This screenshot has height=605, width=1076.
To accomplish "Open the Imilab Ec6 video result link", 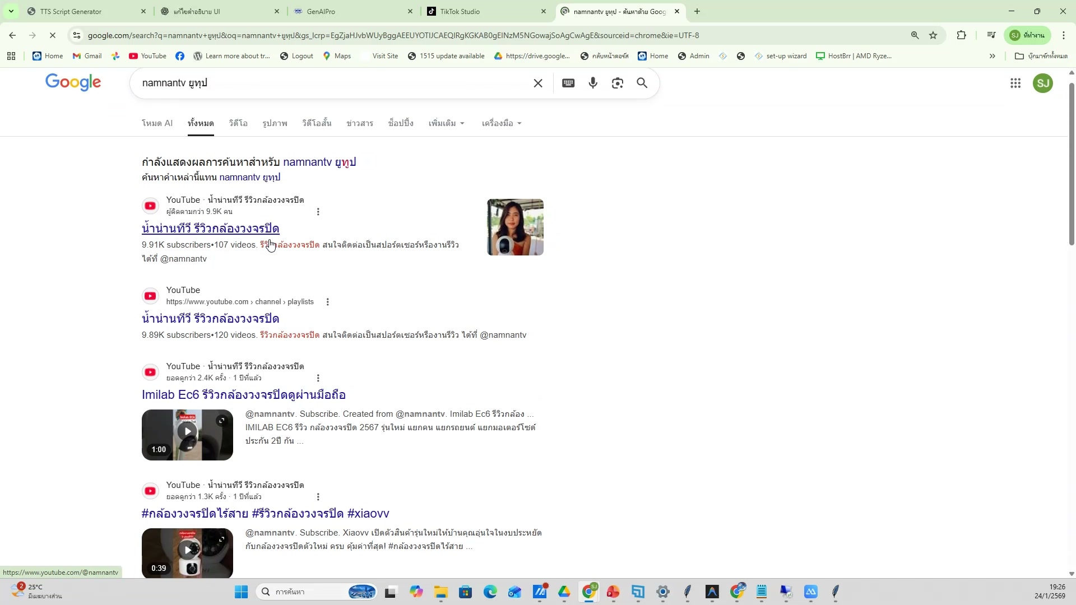I will coord(243,395).
